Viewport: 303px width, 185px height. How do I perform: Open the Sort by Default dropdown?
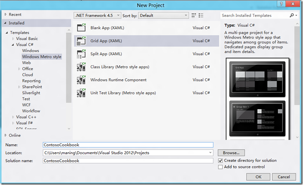(164, 15)
